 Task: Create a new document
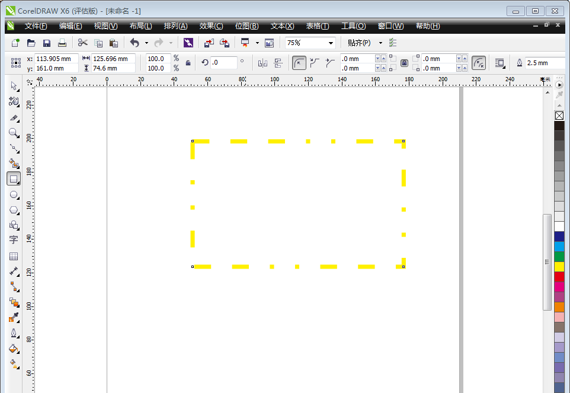(x=15, y=43)
